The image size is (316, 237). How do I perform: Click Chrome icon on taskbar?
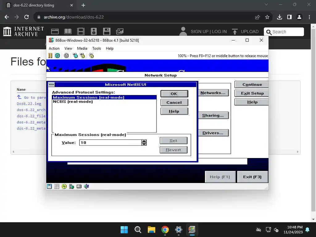tap(165, 230)
